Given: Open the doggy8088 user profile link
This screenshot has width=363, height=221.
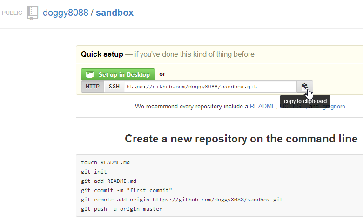Looking at the screenshot, I should tap(66, 13).
